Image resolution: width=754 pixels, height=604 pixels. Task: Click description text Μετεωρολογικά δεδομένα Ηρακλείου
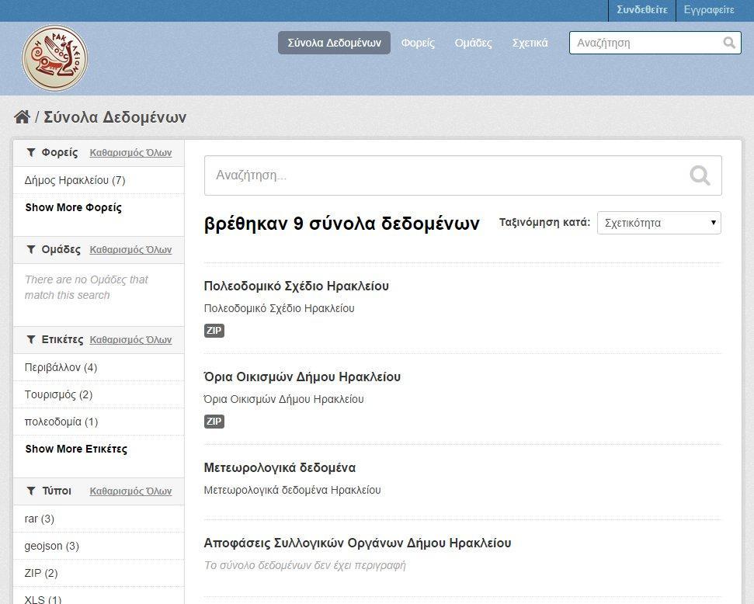(x=293, y=490)
